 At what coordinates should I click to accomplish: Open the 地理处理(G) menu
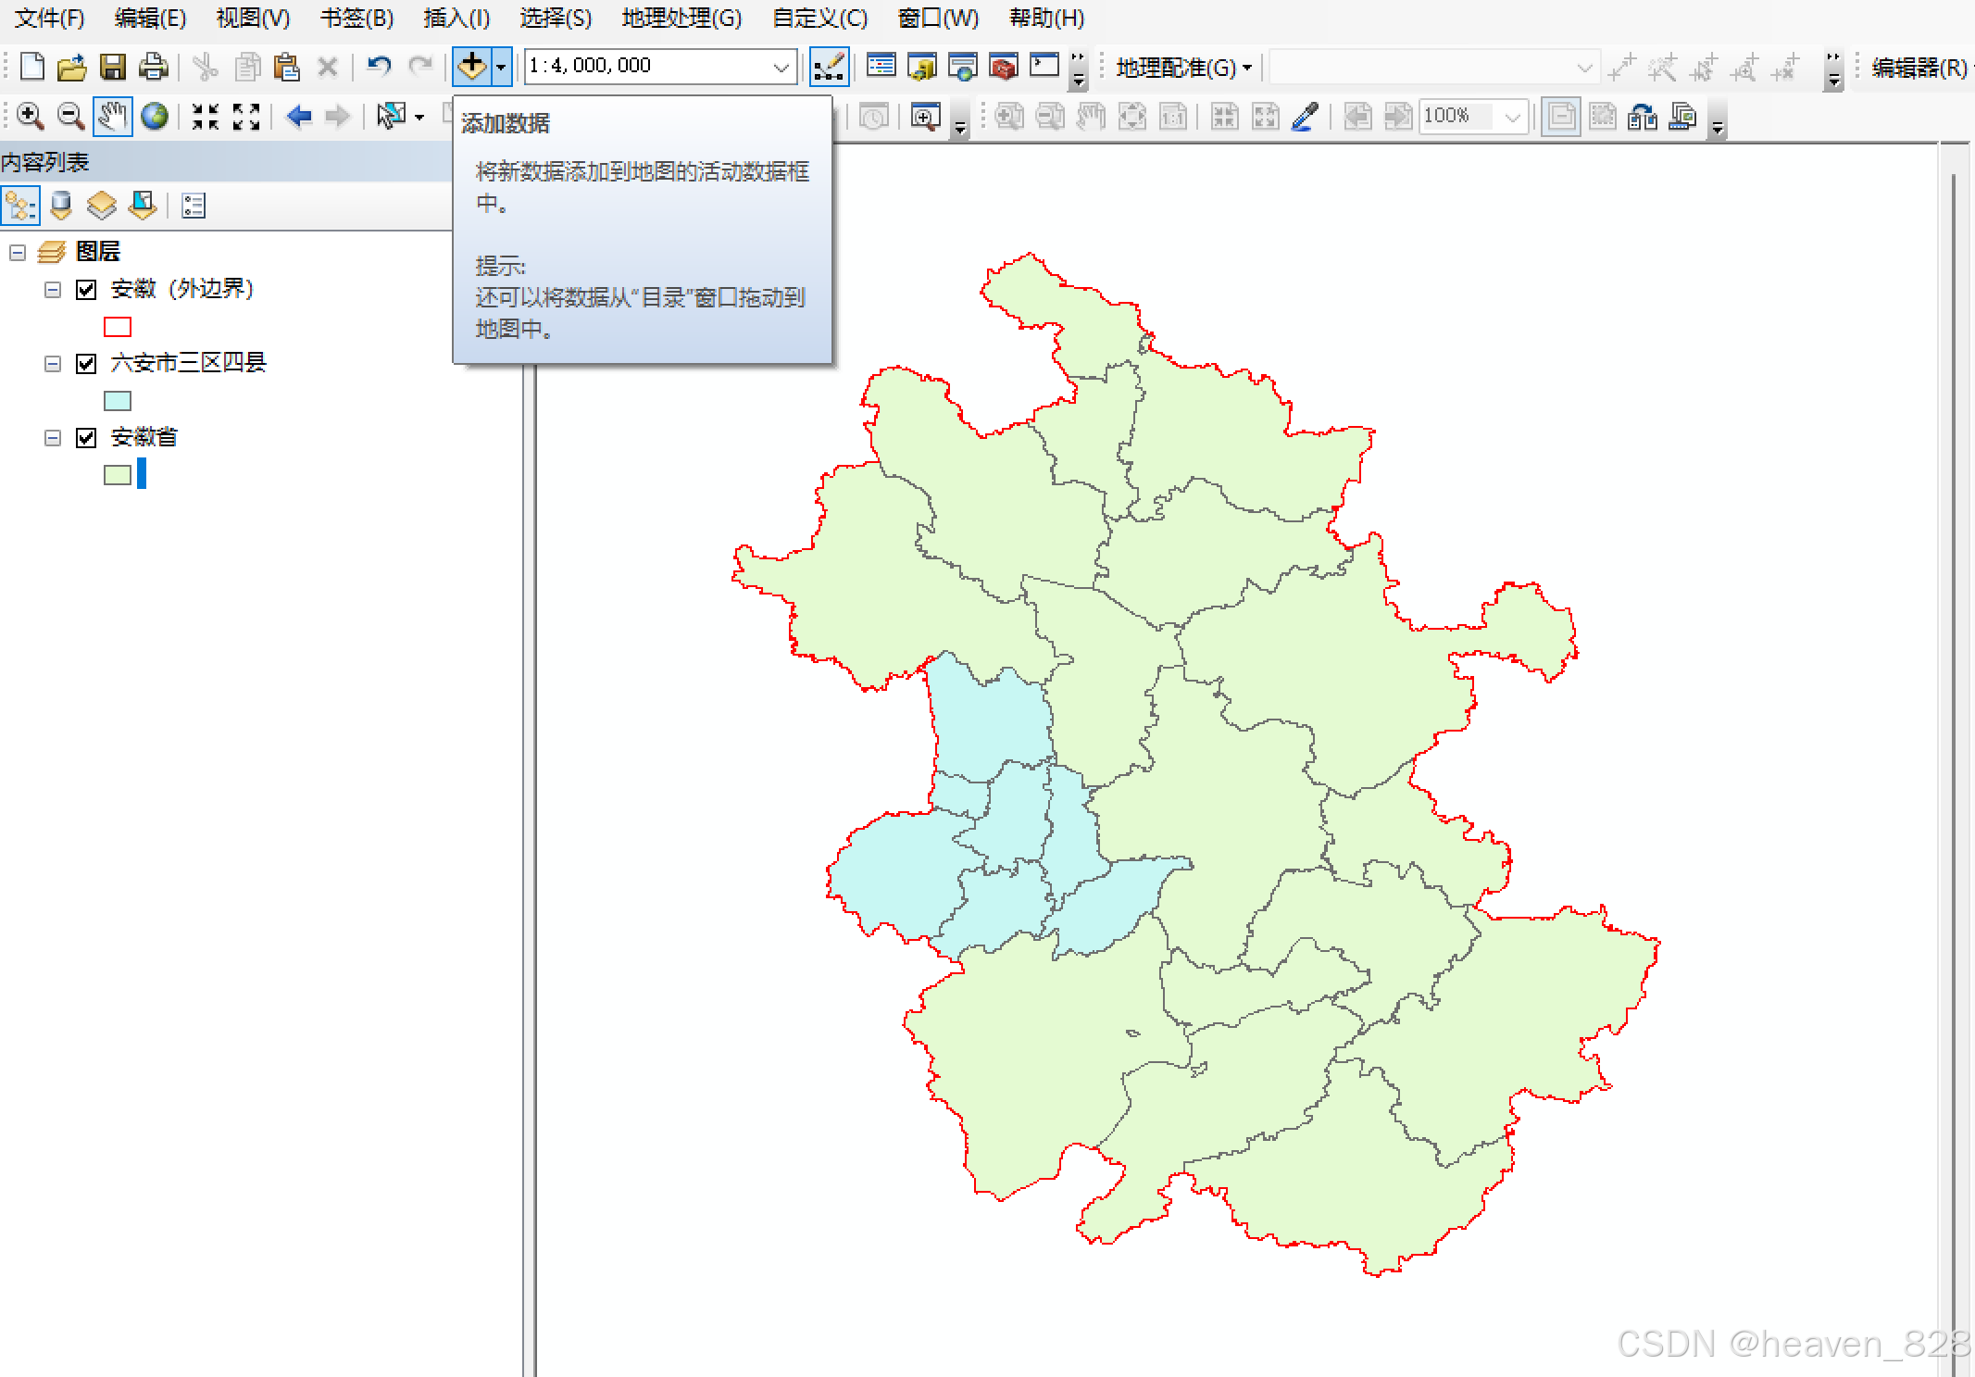[681, 18]
